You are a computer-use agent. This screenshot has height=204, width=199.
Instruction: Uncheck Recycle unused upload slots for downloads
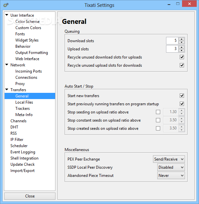182,65
